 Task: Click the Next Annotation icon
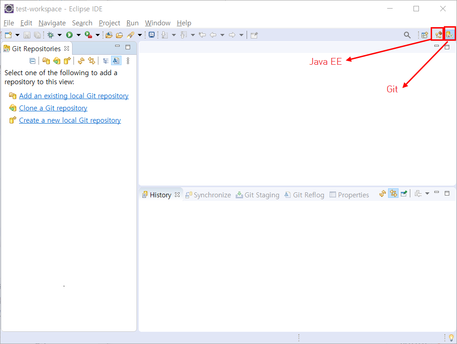pyautogui.click(x=165, y=35)
